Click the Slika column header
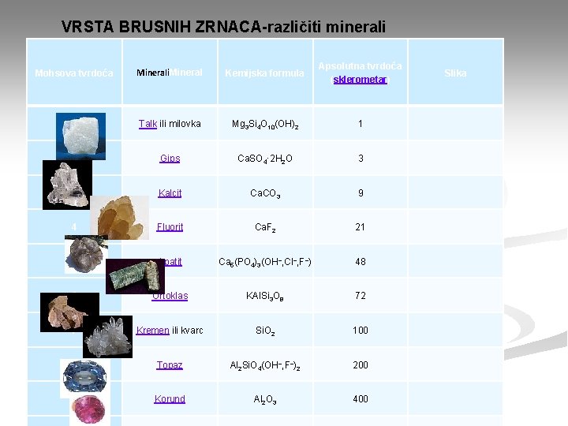The image size is (568, 426). coord(455,73)
